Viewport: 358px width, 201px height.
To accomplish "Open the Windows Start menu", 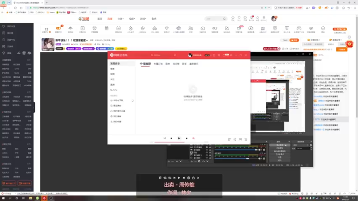I will tap(3, 198).
